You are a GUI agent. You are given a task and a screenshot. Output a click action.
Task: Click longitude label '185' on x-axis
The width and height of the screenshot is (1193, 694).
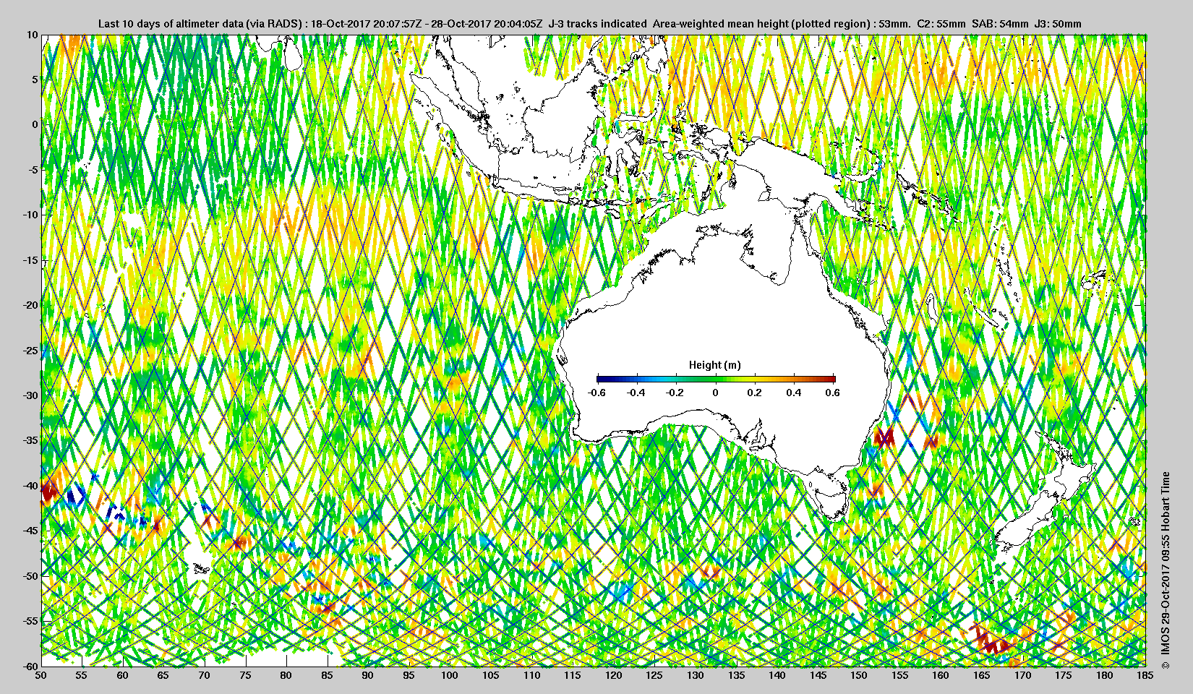pyautogui.click(x=1145, y=675)
